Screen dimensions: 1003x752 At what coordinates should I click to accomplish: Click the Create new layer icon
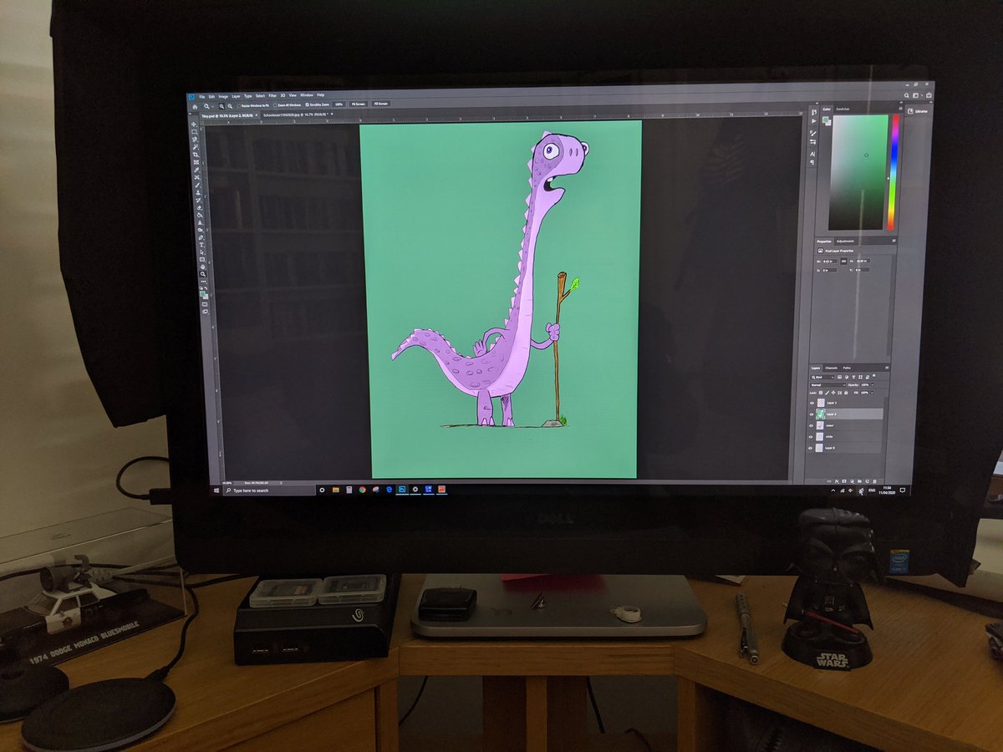click(x=867, y=481)
